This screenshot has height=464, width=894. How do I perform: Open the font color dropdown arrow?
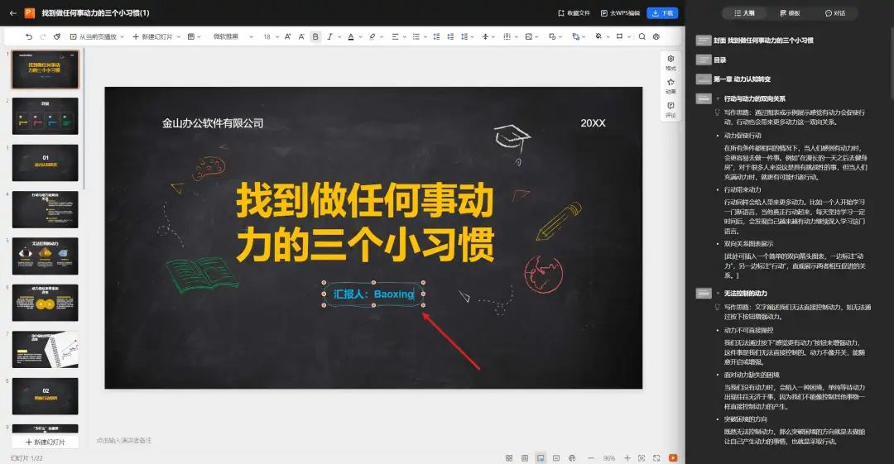click(360, 37)
